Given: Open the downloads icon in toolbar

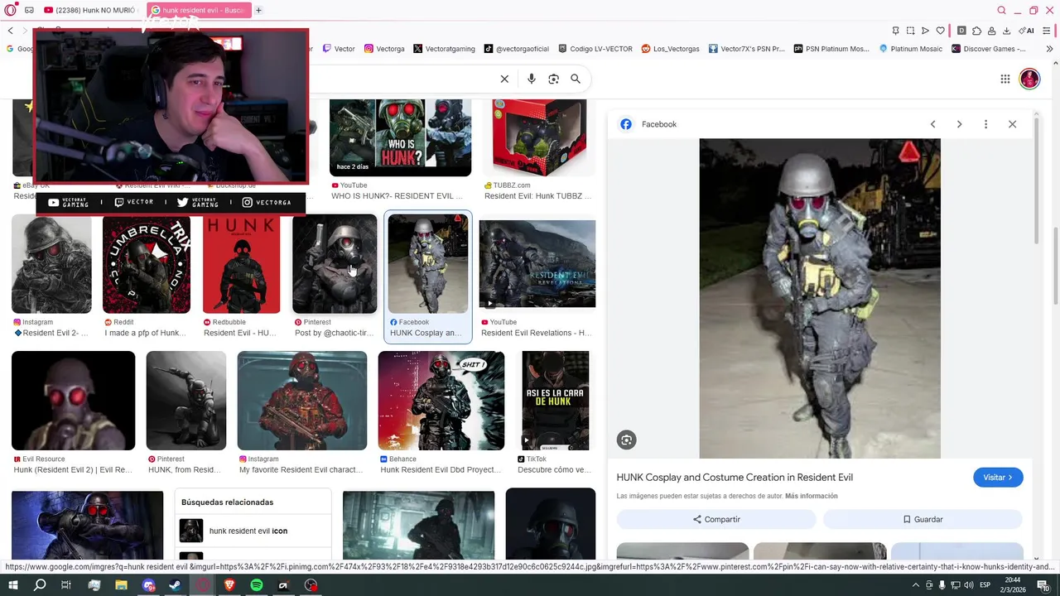Looking at the screenshot, I should coord(1006,31).
